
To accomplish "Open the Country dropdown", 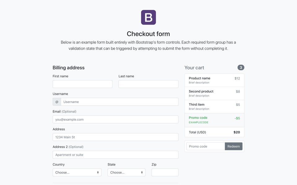I will click(77, 172).
